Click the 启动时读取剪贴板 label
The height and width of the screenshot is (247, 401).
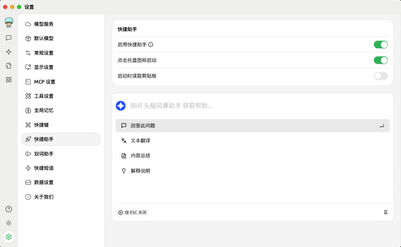(x=137, y=76)
